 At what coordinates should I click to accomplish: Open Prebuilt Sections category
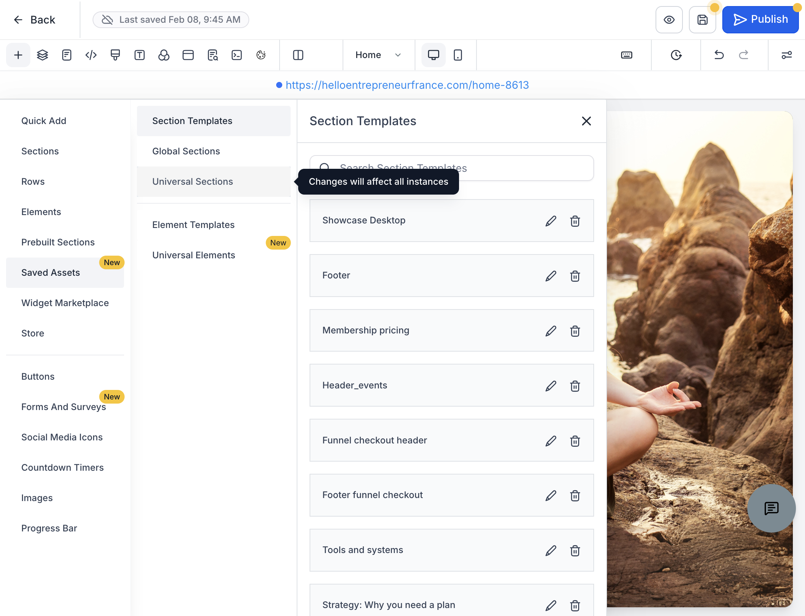[65, 242]
